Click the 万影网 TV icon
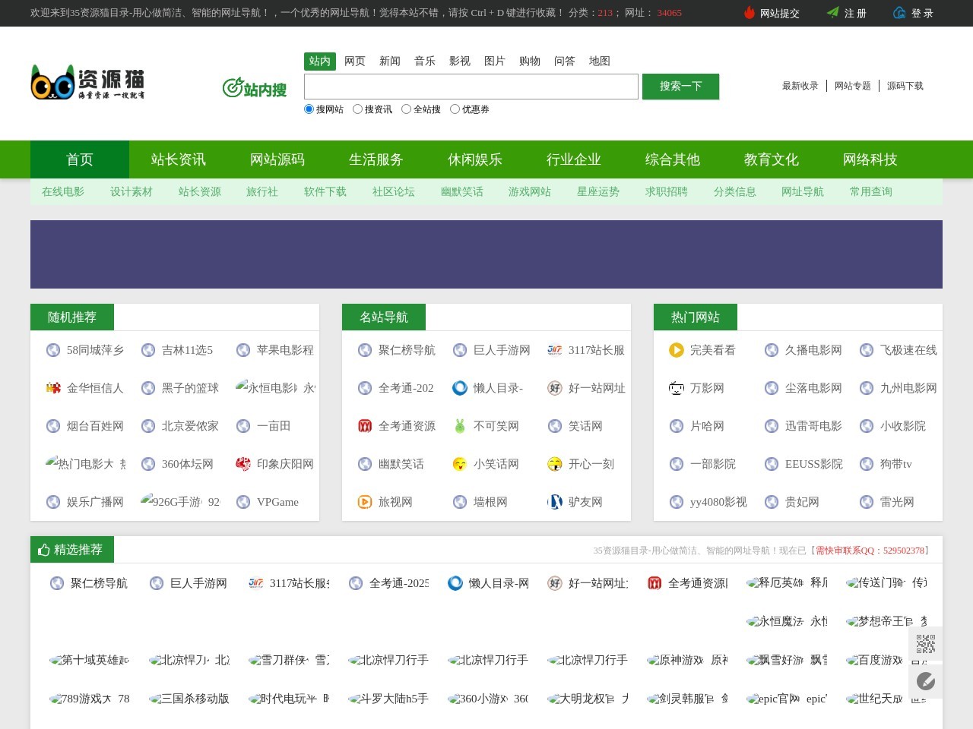The image size is (973, 729). point(676,388)
